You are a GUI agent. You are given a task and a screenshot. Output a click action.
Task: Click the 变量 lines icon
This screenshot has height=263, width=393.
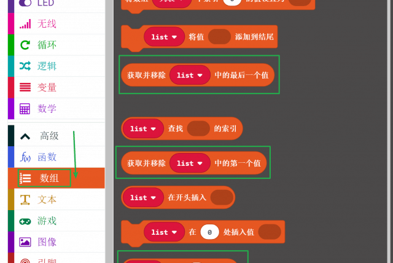point(25,87)
